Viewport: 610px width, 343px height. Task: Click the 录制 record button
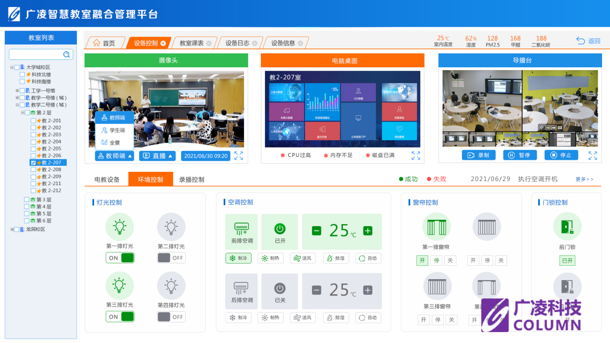[478, 155]
